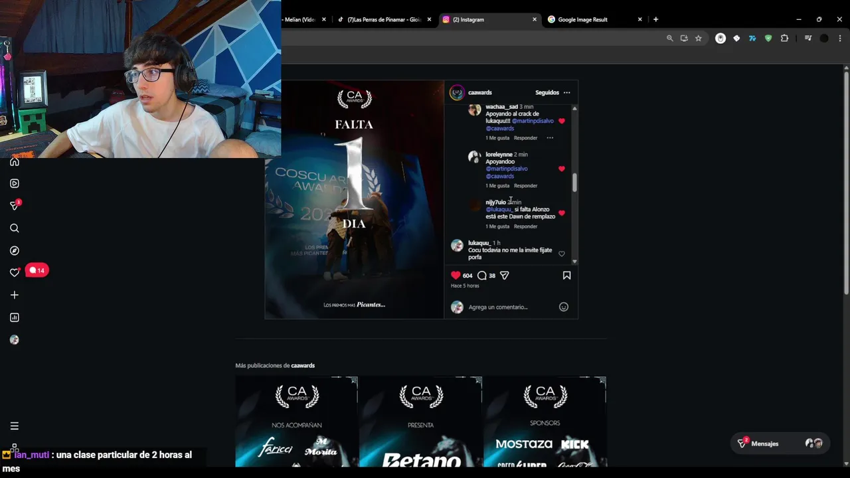This screenshot has height=478, width=850.
Task: Click the comments scroll up arrow
Action: pos(574,108)
